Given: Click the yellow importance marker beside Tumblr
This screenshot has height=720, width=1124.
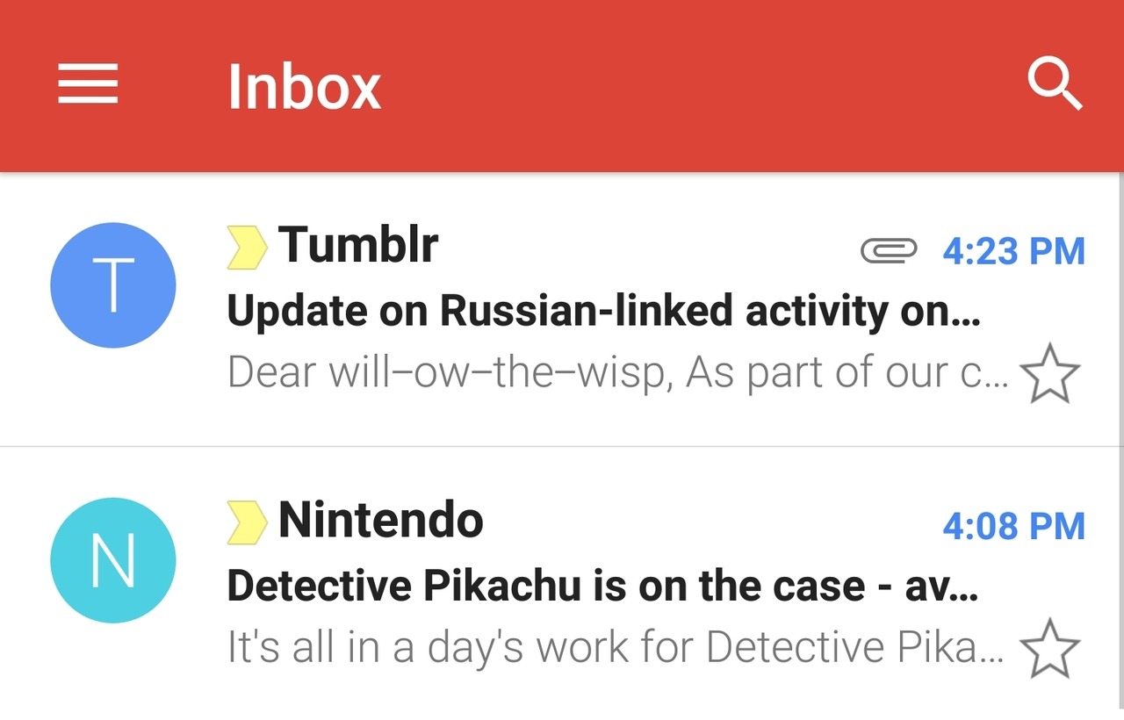Looking at the screenshot, I should coord(247,247).
